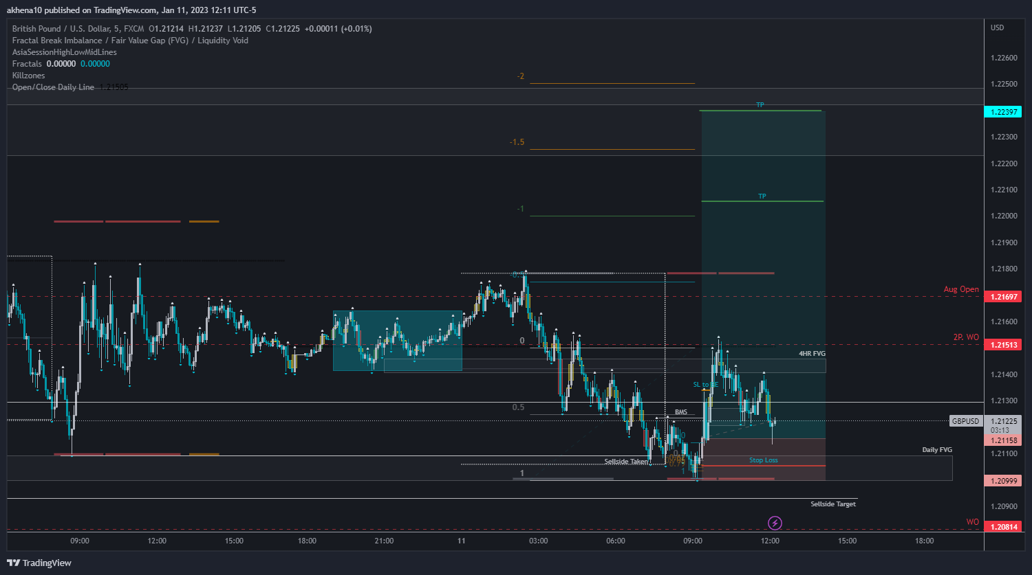
Task: Click the Aug Open line label
Action: 961,289
